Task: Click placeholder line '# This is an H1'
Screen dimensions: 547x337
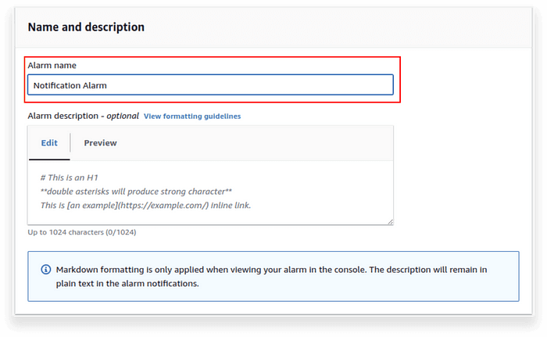Action: point(70,177)
